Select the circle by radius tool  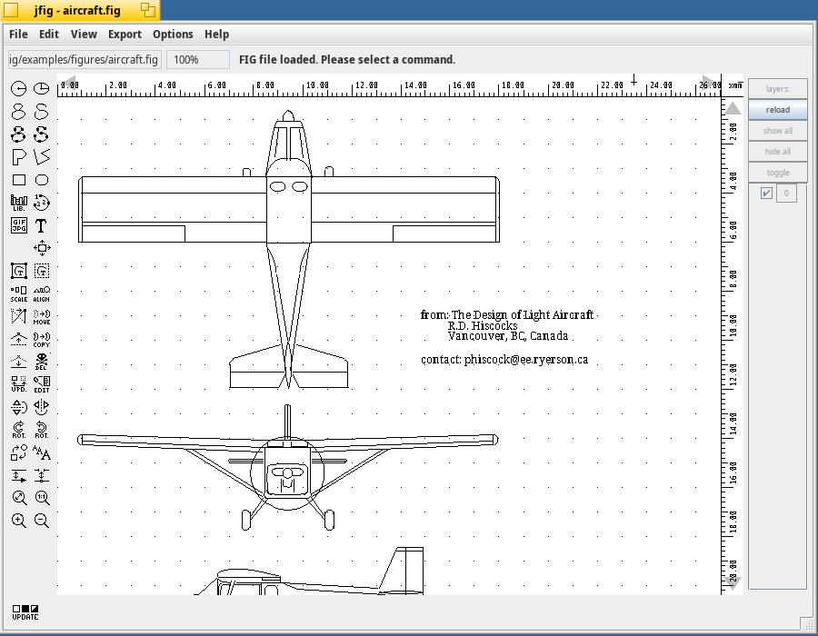click(19, 89)
